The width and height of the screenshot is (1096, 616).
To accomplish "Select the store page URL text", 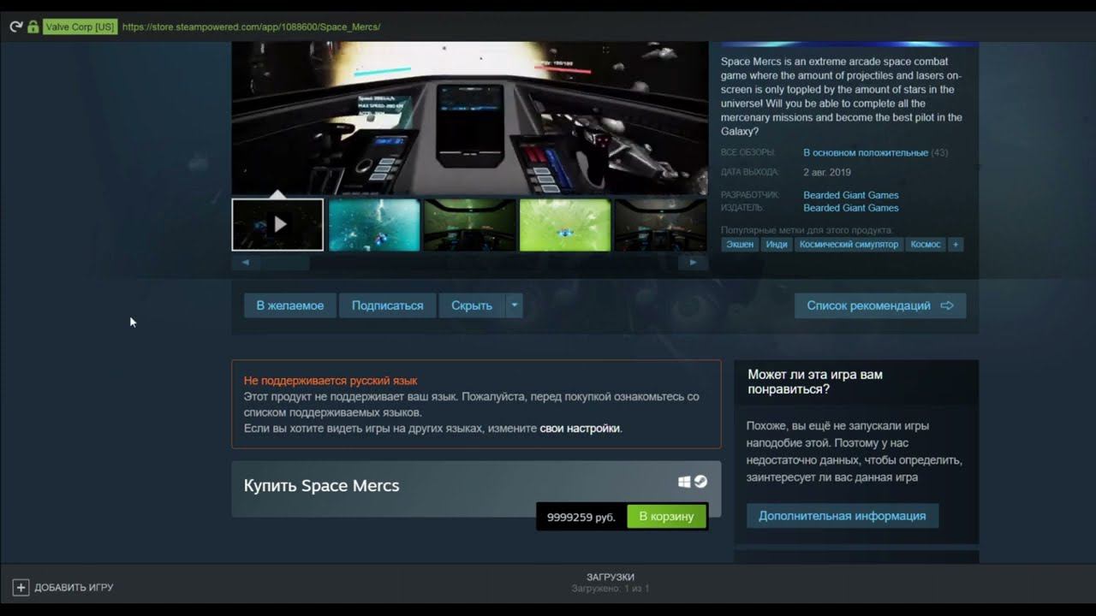I will coord(251,27).
